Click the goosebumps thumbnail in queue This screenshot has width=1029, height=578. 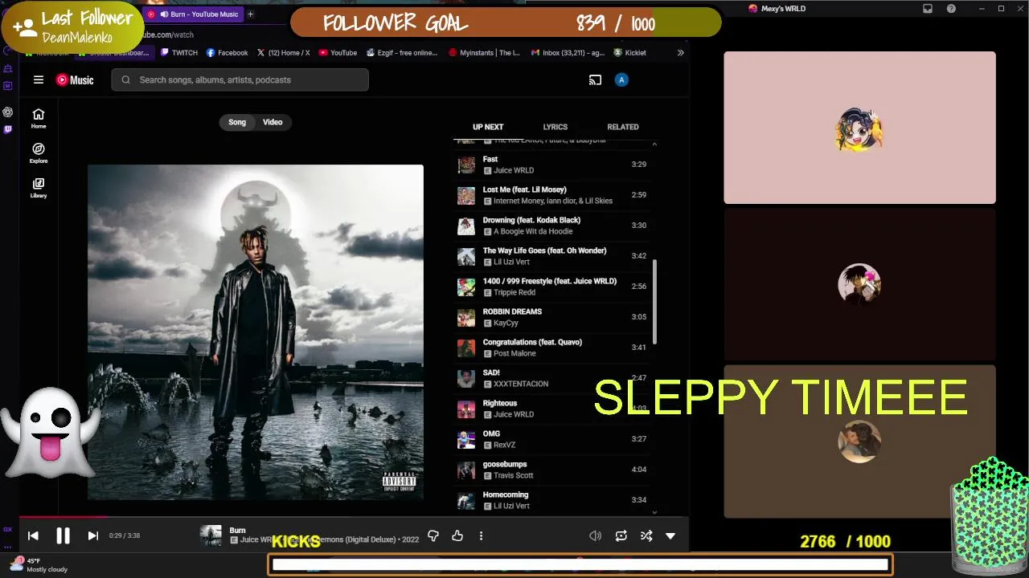[x=466, y=470]
